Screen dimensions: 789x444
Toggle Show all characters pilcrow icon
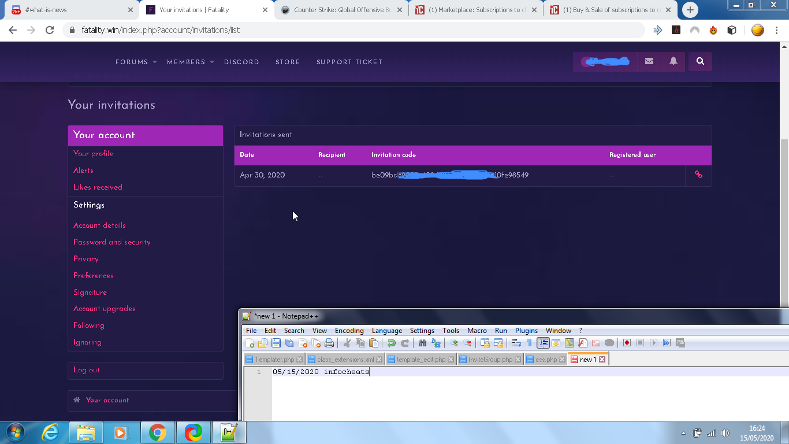(x=529, y=343)
